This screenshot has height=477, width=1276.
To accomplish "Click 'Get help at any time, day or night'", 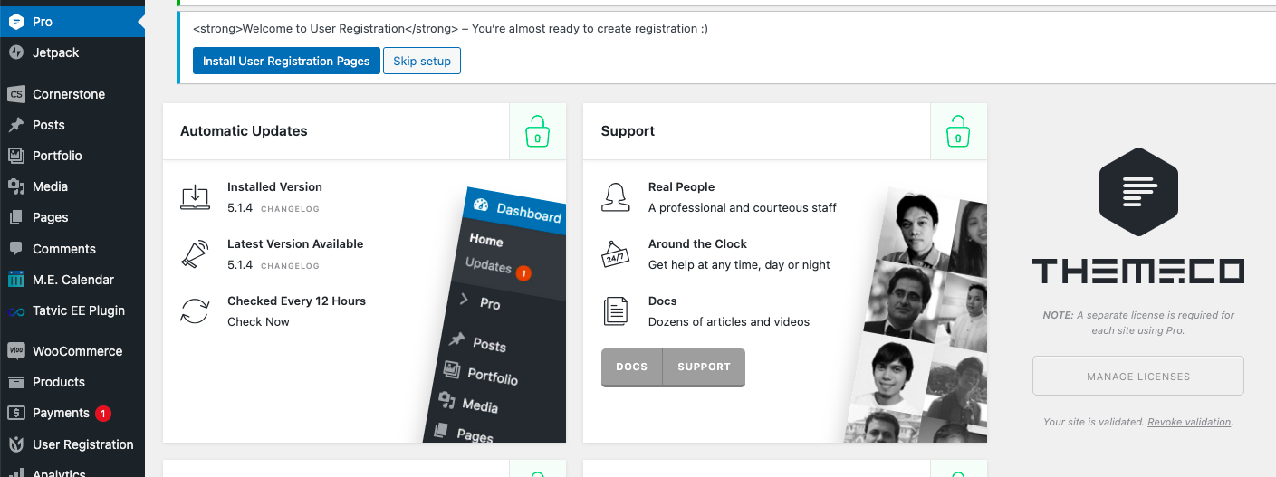I will click(739, 264).
